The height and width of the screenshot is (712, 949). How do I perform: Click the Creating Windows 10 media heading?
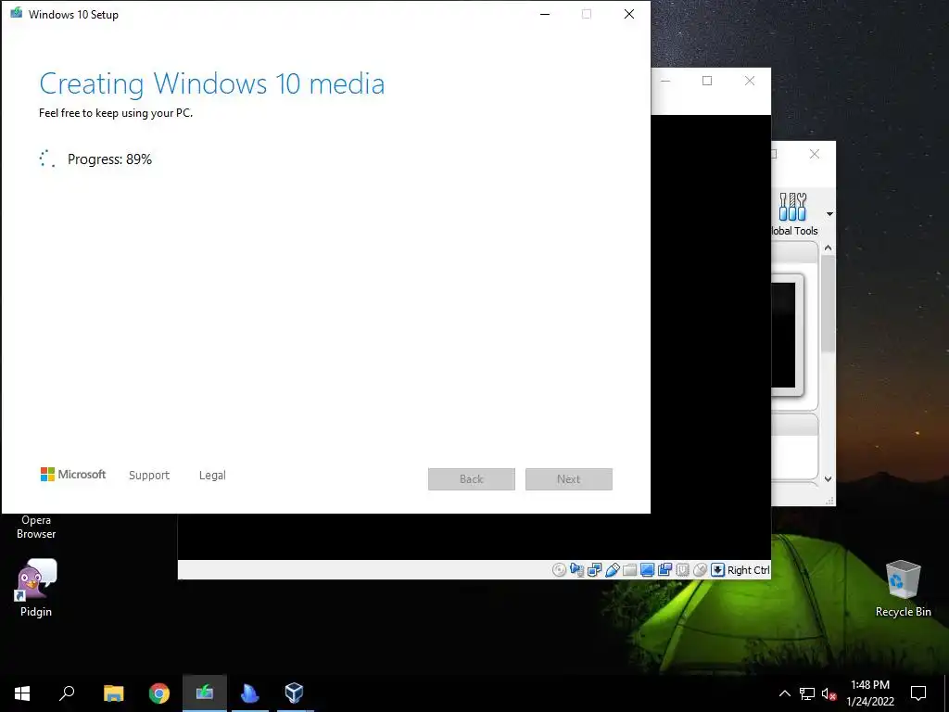212,84
